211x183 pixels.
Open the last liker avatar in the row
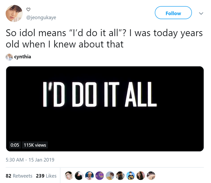(151, 175)
